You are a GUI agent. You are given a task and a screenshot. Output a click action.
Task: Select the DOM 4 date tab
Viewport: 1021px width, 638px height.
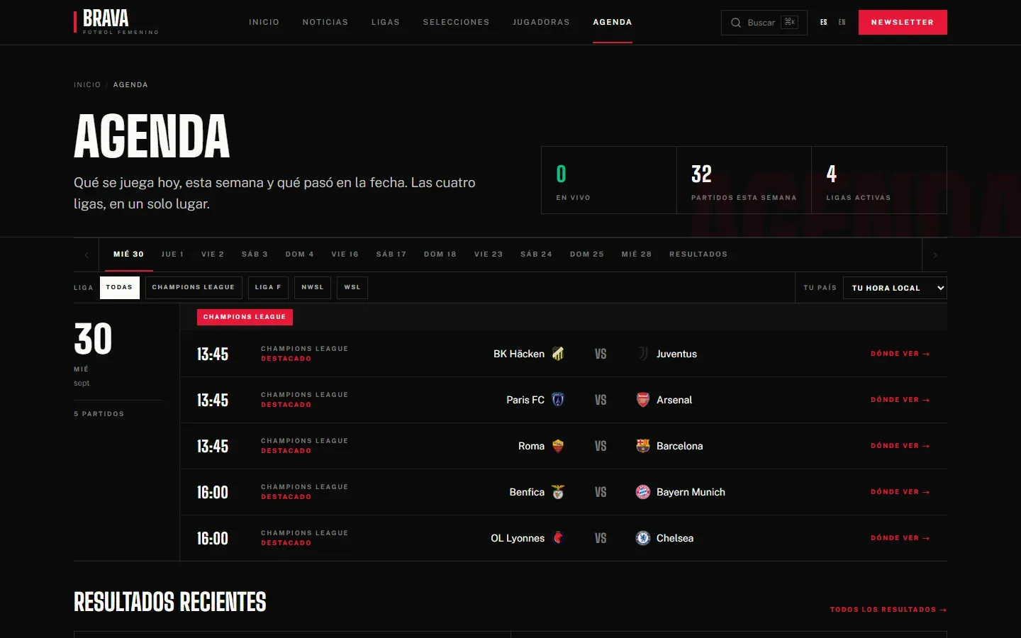[299, 254]
